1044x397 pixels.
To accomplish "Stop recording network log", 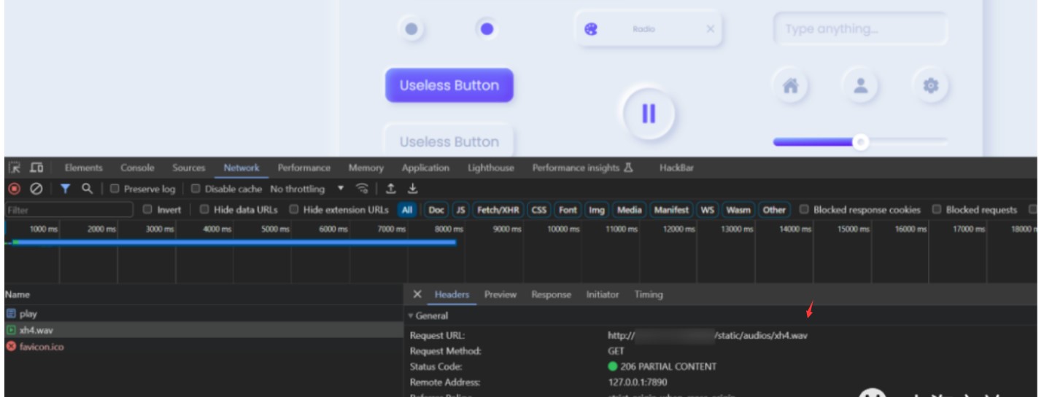I will tap(14, 189).
